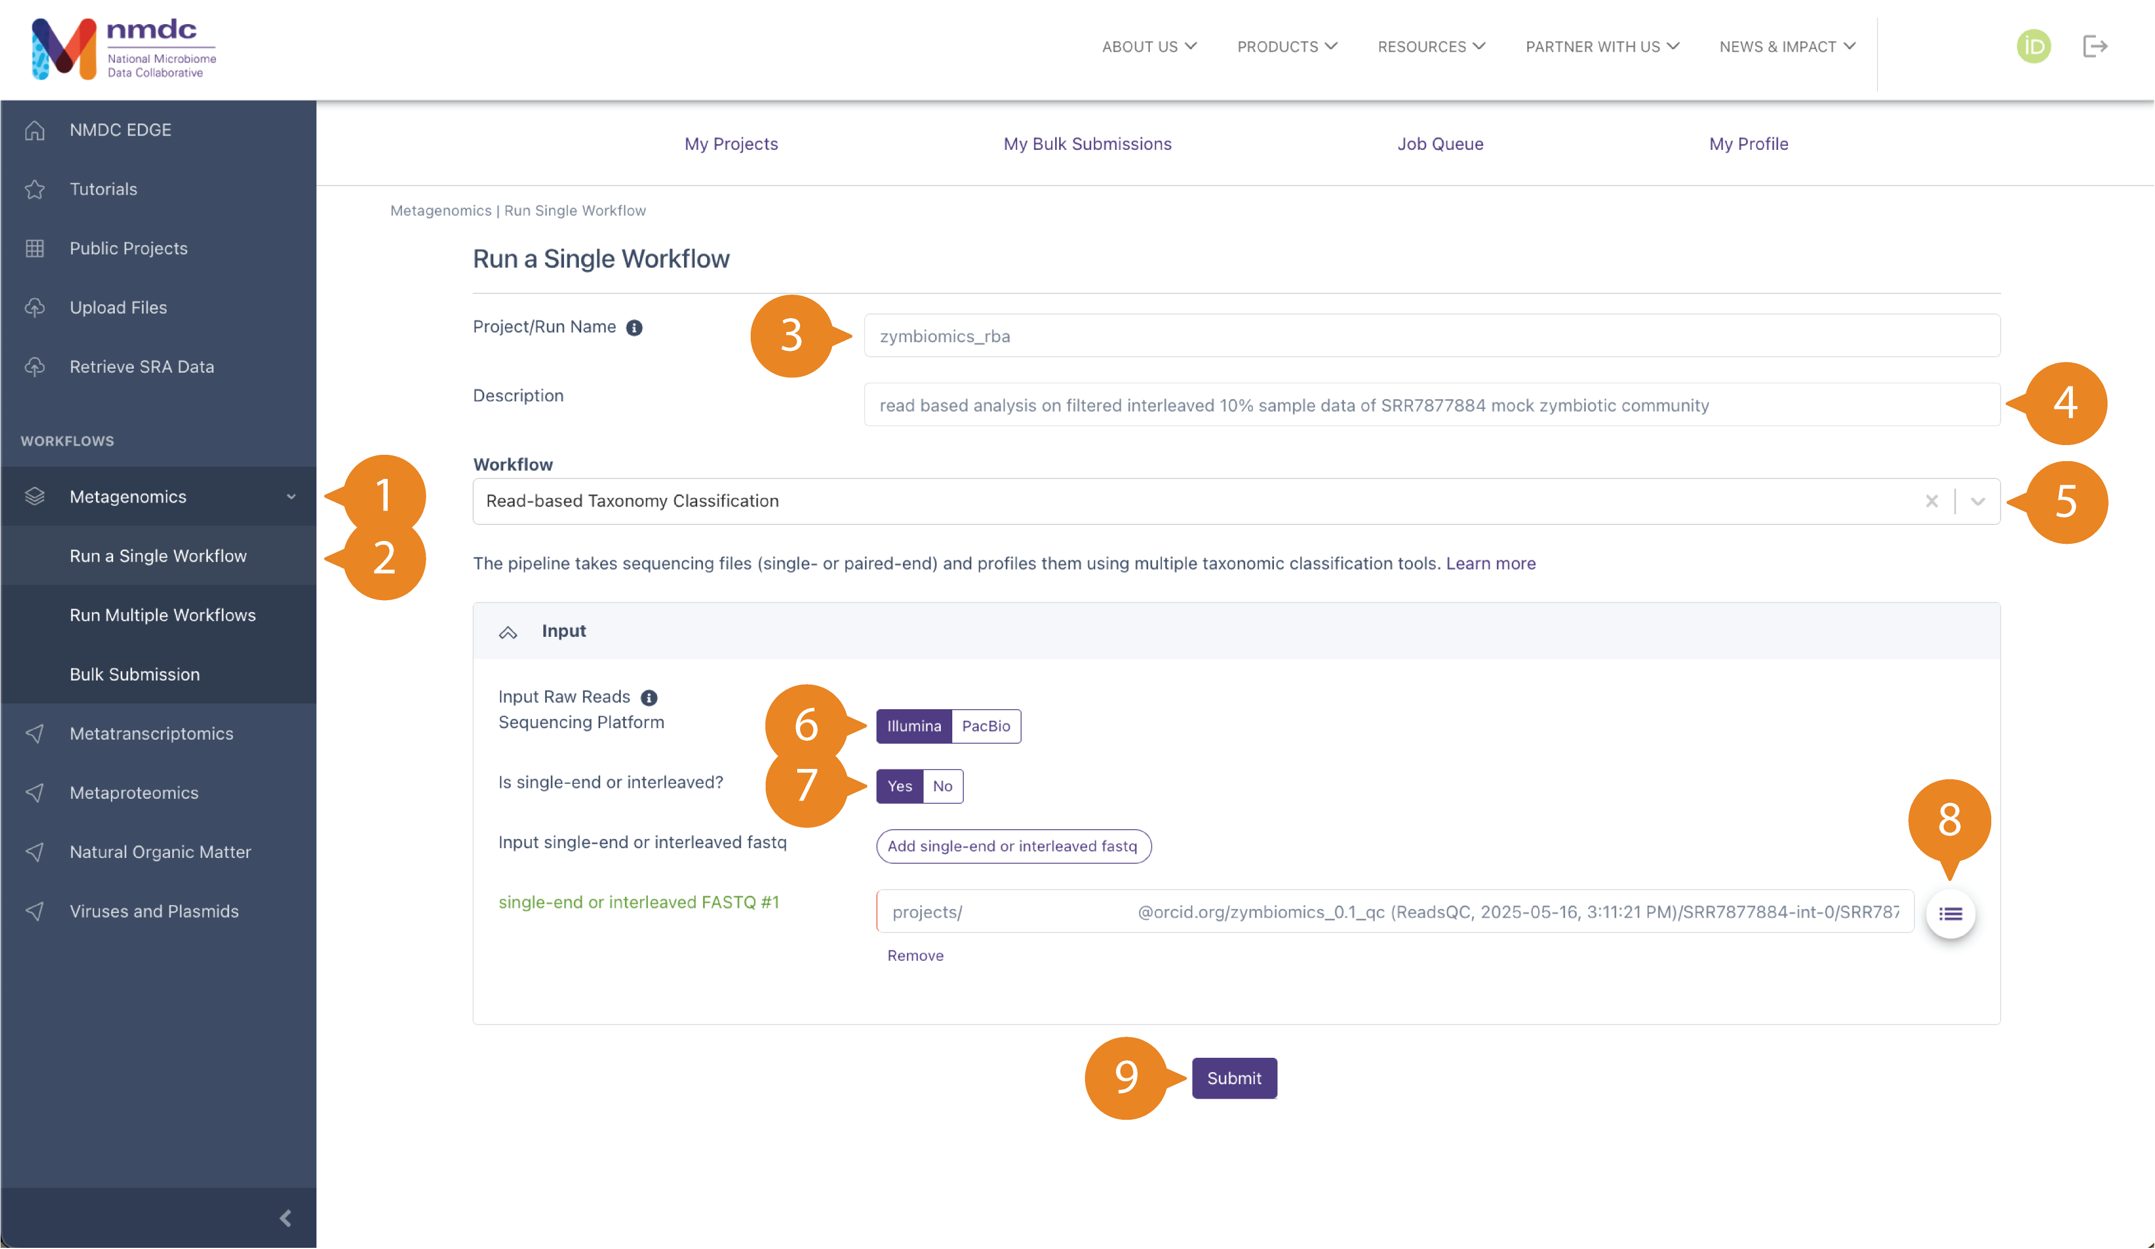This screenshot has height=1249, width=2155.
Task: Select Run Multiple Workflows
Action: [158, 614]
